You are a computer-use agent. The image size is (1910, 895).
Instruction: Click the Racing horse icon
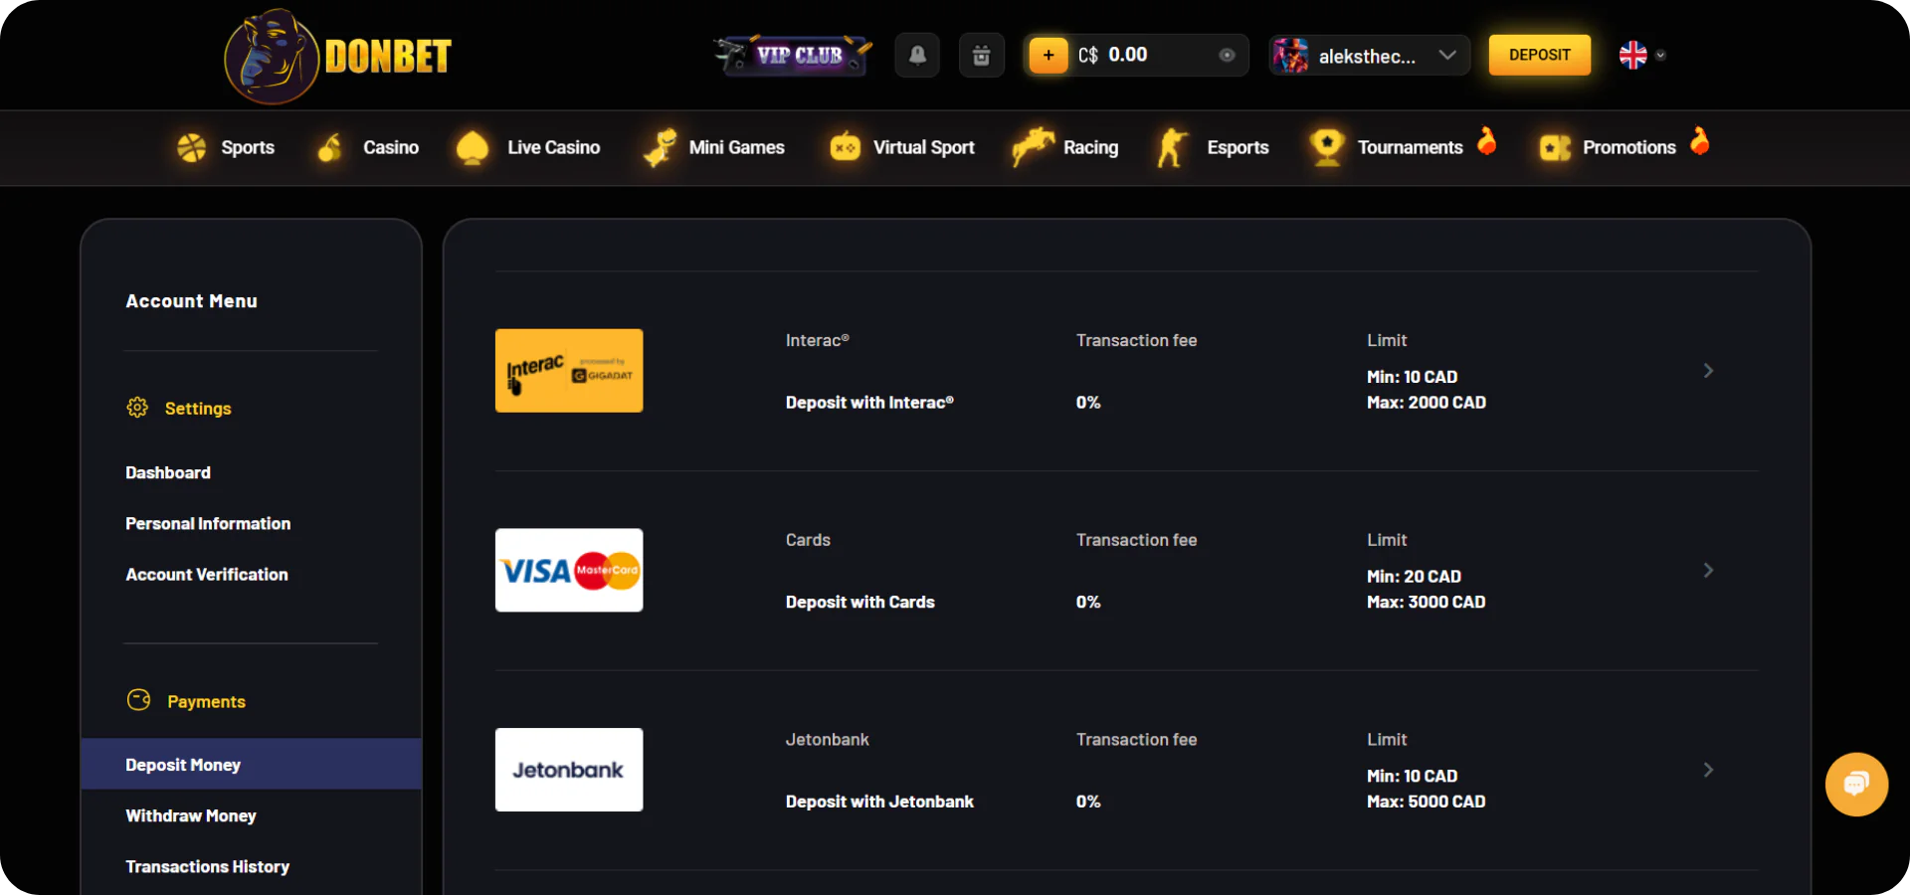point(1034,146)
